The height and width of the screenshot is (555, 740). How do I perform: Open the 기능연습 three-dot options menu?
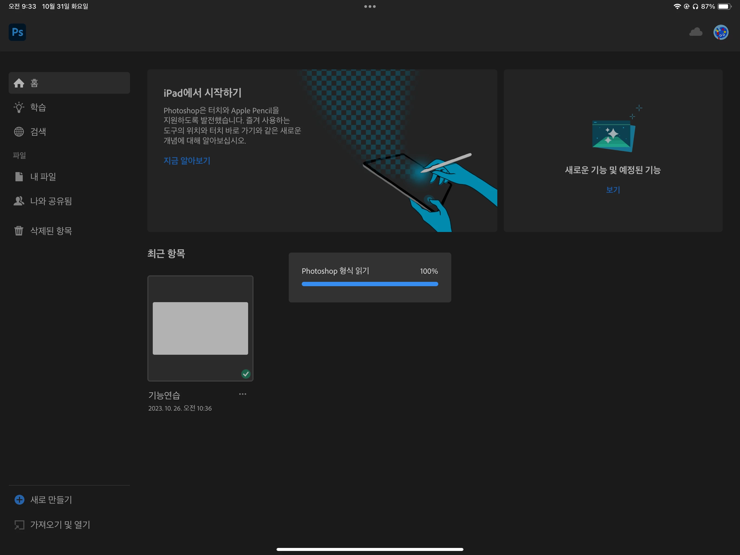[x=242, y=394]
